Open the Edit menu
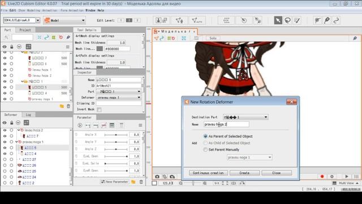Image resolution: width=362 pixels, height=204 pixels. tap(12, 10)
